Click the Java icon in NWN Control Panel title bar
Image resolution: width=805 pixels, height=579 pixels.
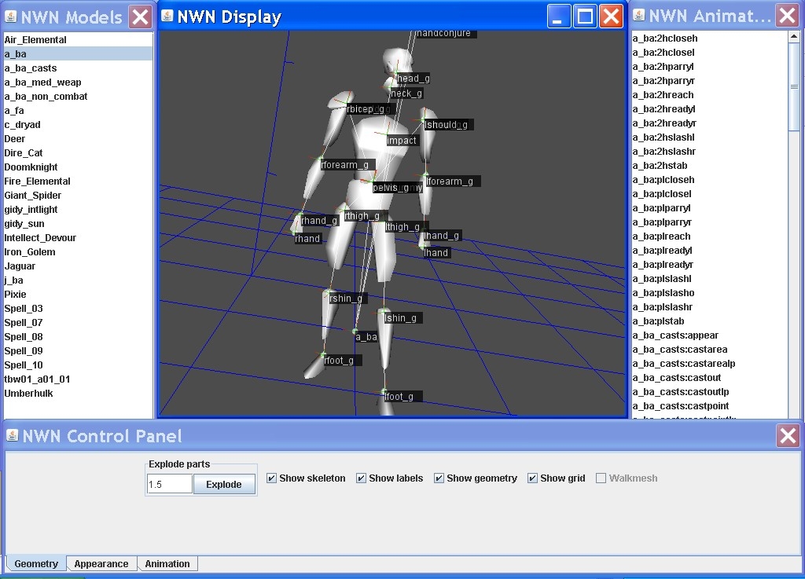(x=12, y=436)
